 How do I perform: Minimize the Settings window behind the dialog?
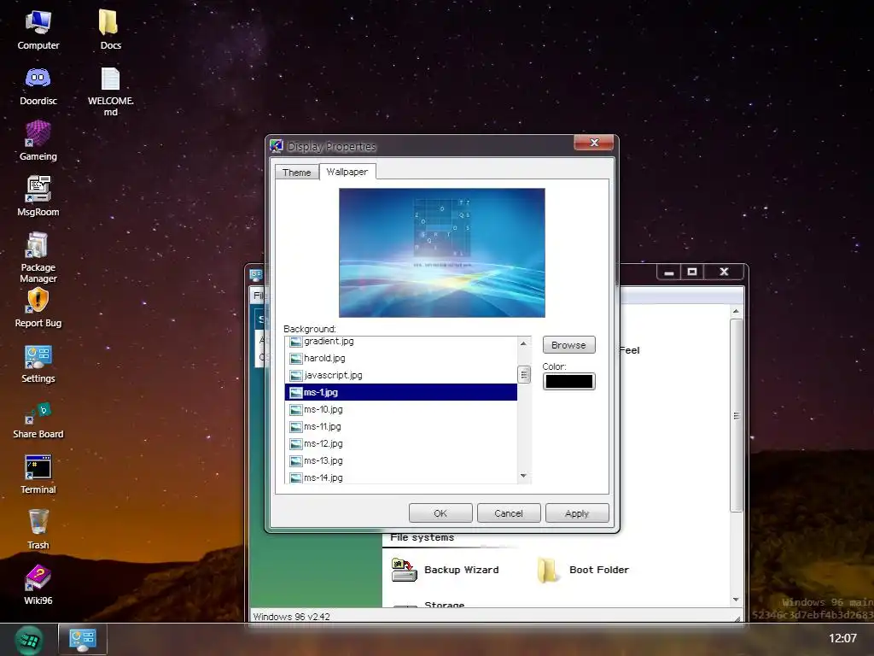669,272
